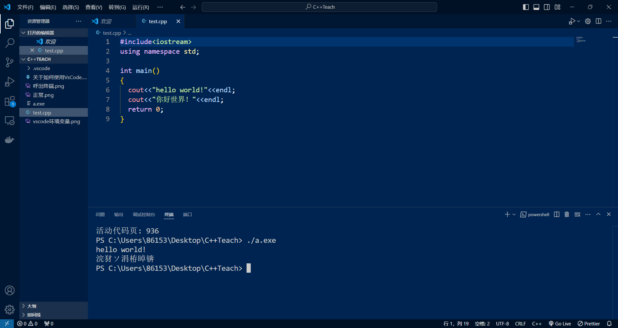This screenshot has width=618, height=328.
Task: Switch to the 问题 panel tab
Action: coord(100,214)
